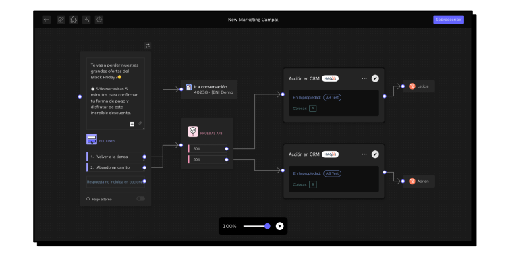Click HubSpot badge on lower CRM node
The height and width of the screenshot is (253, 506).
pos(330,154)
